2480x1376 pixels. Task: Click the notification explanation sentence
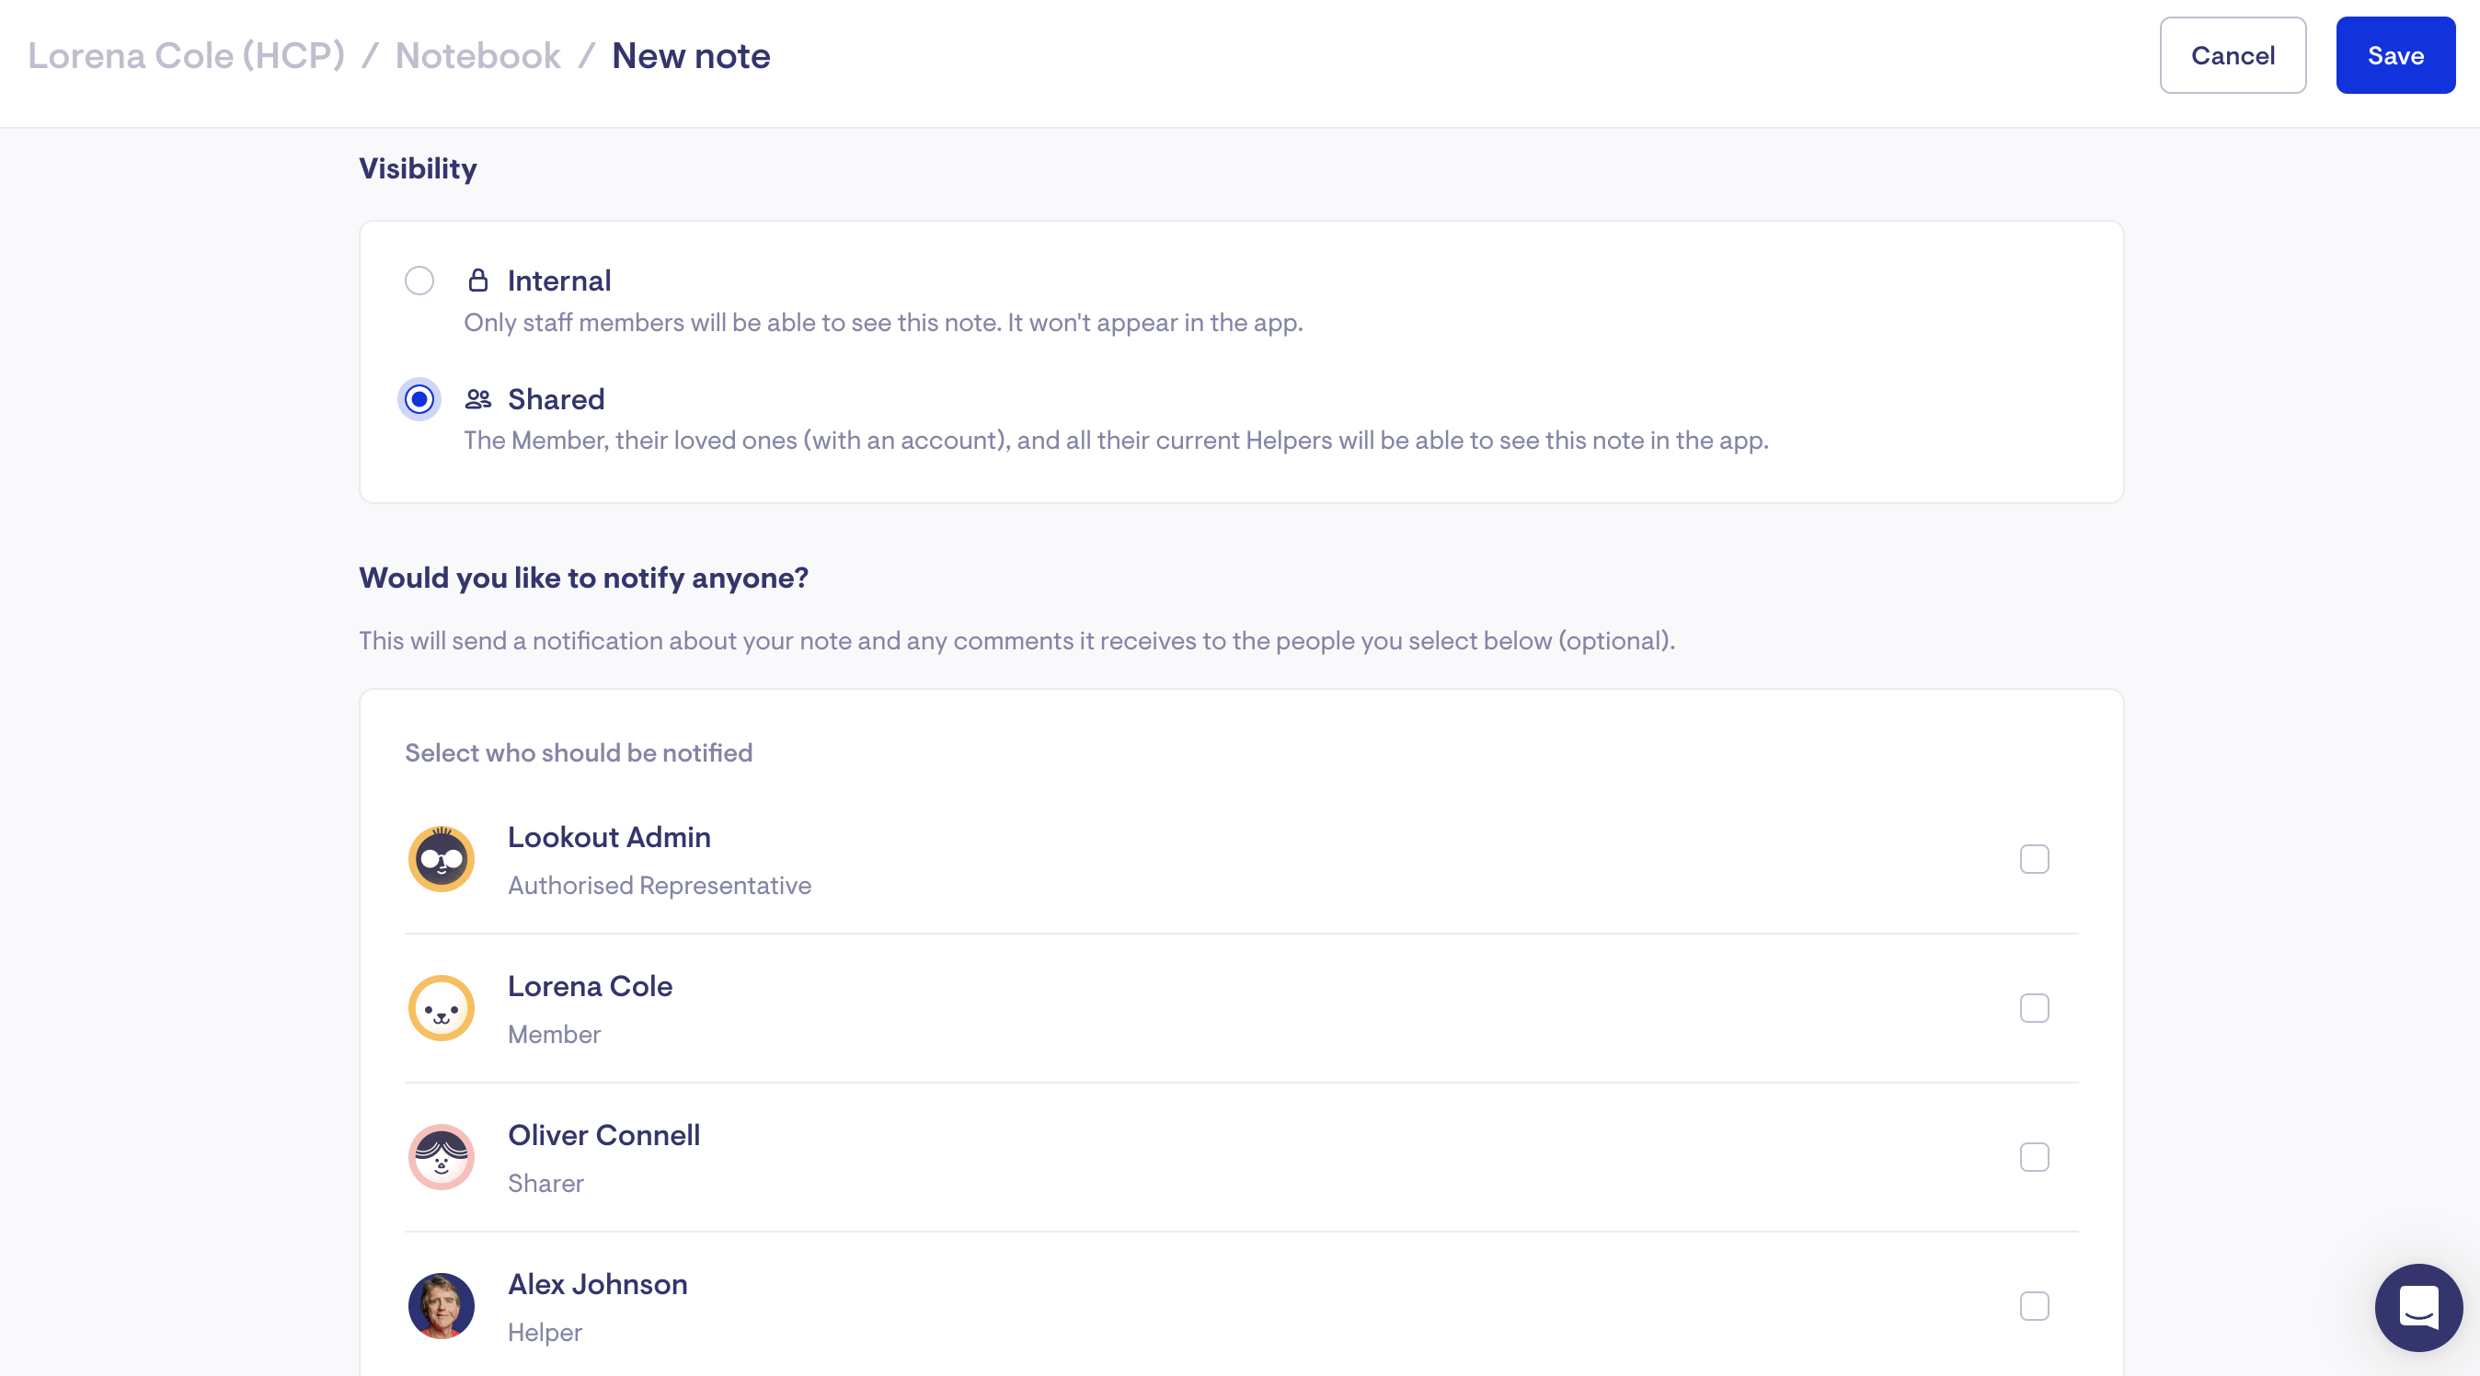1016,641
